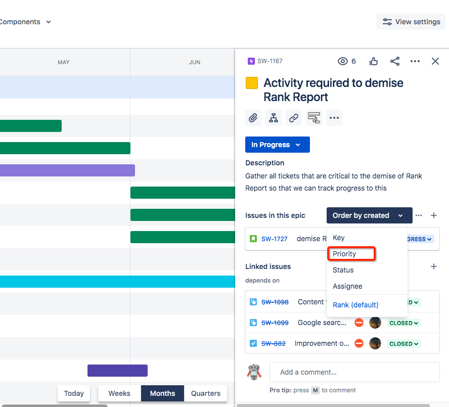Select Rank (default) sort option
Image resolution: width=449 pixels, height=407 pixels.
pos(367,305)
